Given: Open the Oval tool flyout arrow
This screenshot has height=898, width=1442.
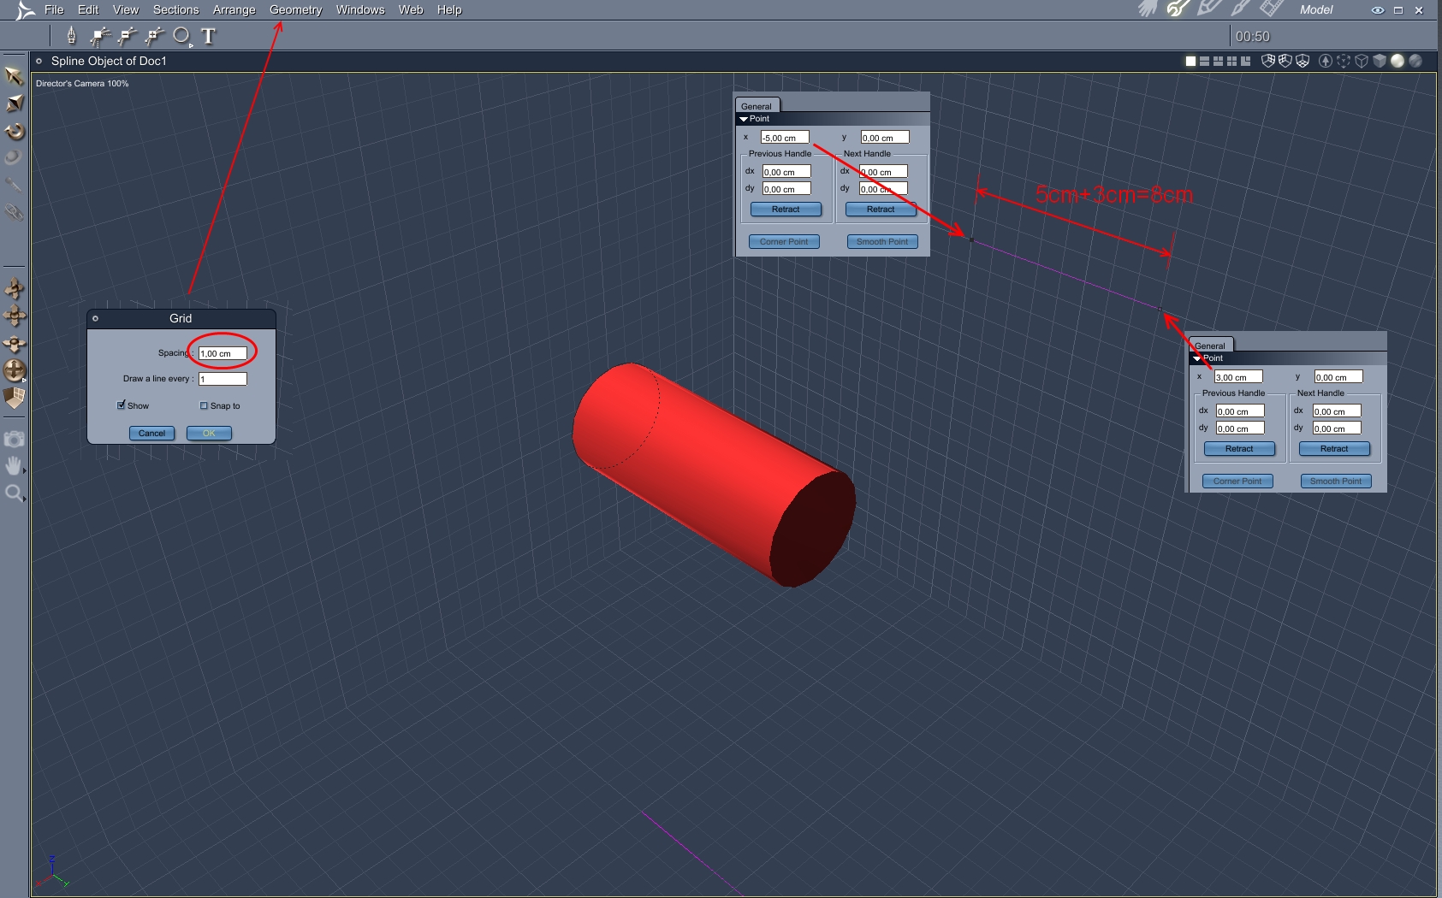Looking at the screenshot, I should coord(192,45).
